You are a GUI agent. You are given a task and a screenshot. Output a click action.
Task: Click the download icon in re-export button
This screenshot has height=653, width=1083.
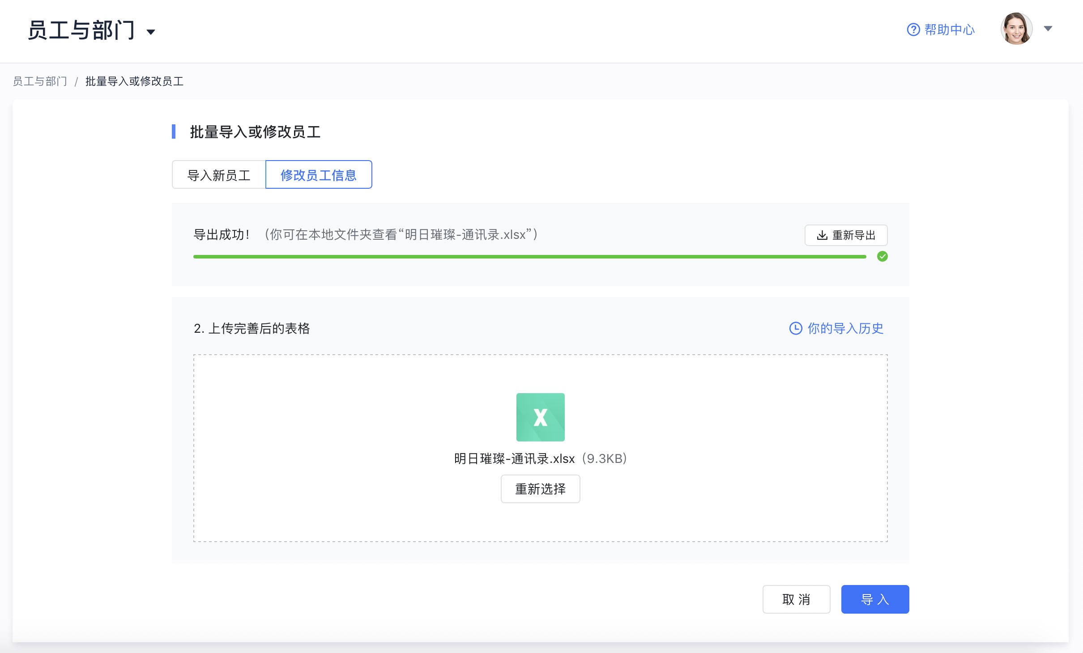click(822, 235)
